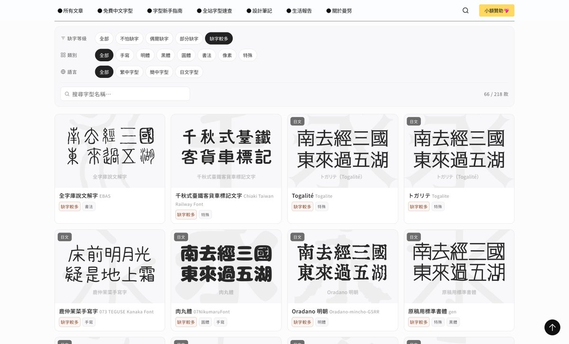The width and height of the screenshot is (569, 344).
Task: Open 設計筆記 menu item
Action: [x=259, y=10]
